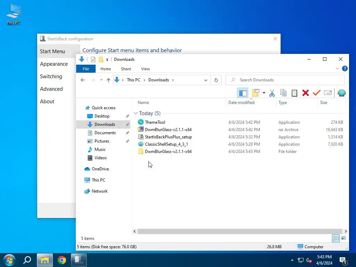Click the Email envelope icon in the toolbar

point(327,92)
